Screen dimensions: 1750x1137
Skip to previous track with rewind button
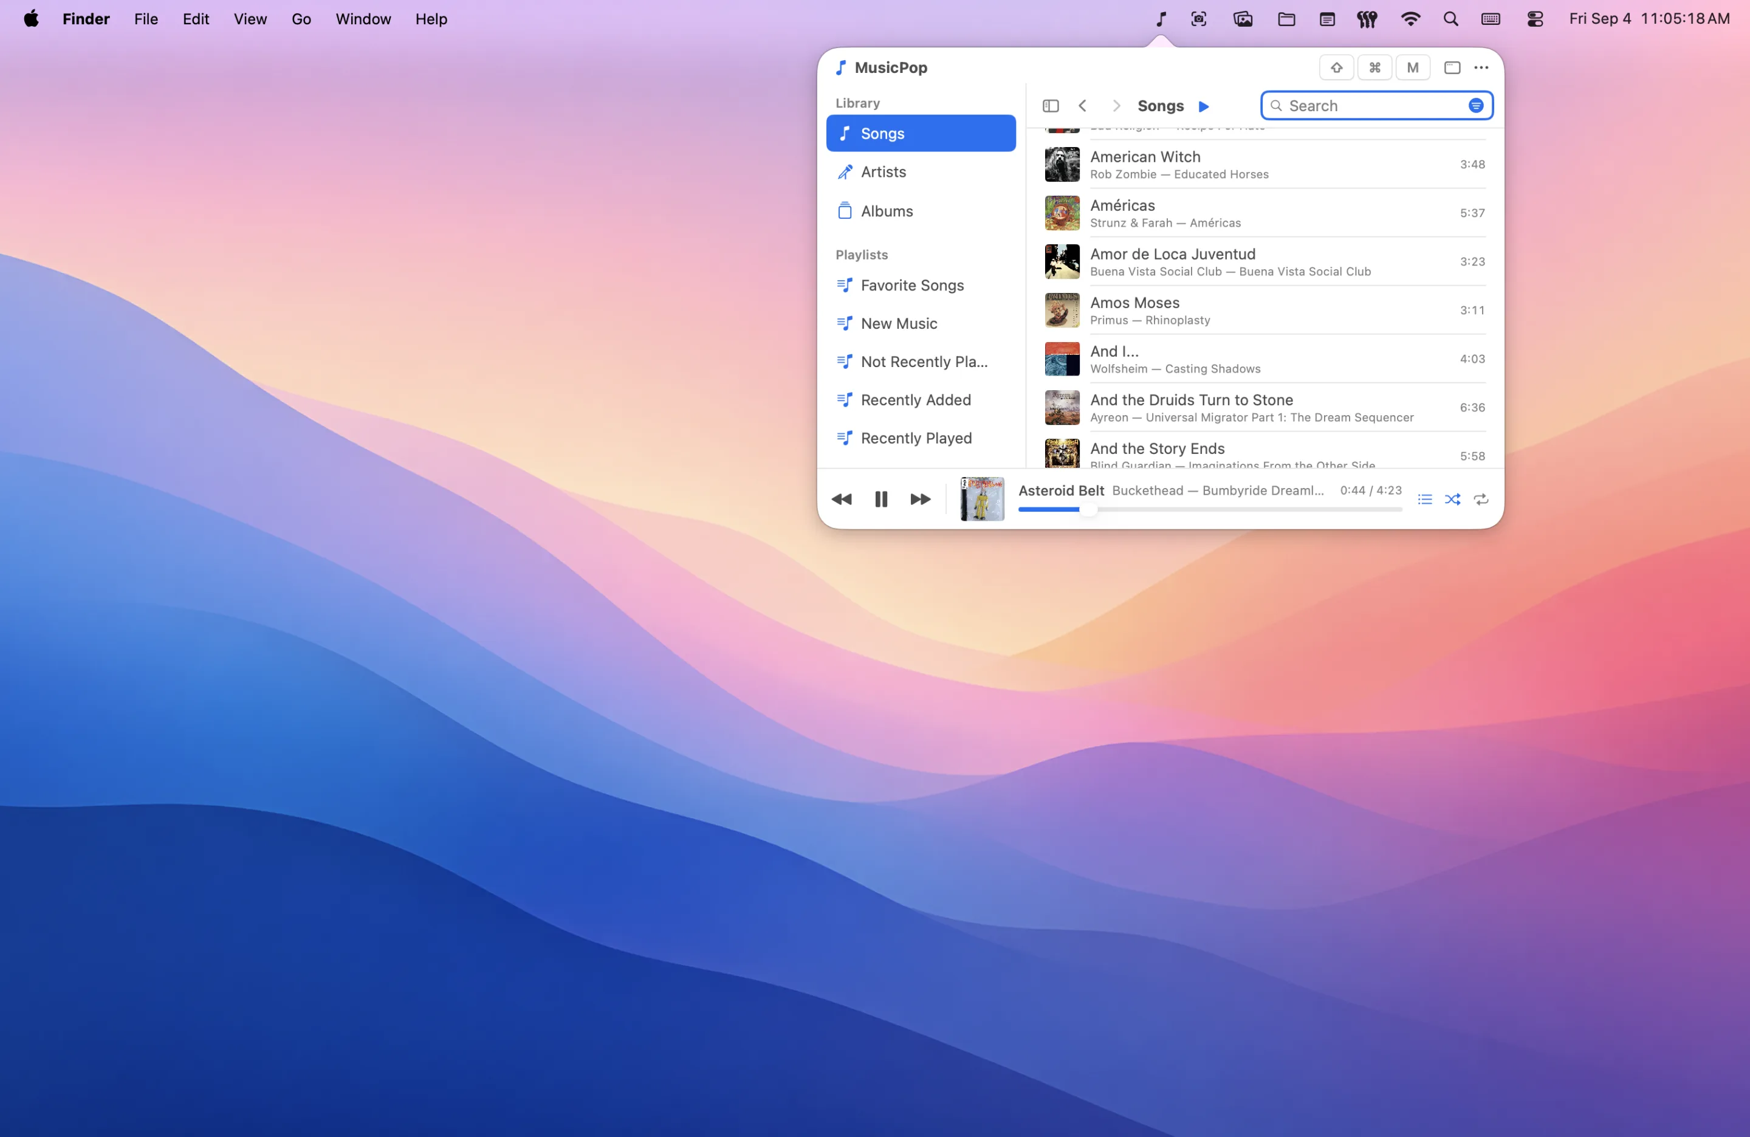[841, 500]
